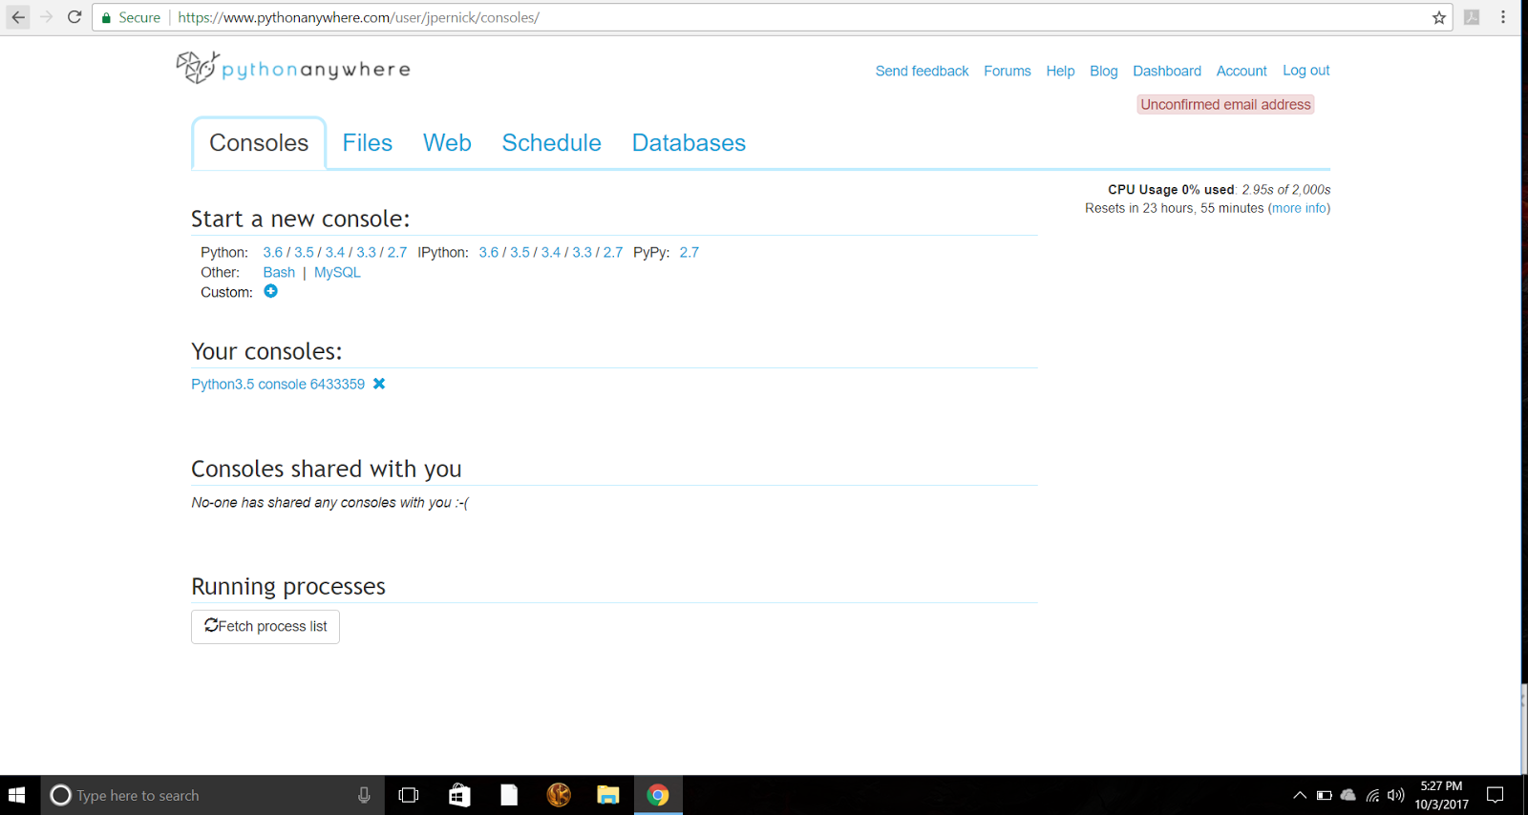This screenshot has height=815, width=1528.
Task: Click the PDF extension icon in Chrome
Action: [1472, 17]
